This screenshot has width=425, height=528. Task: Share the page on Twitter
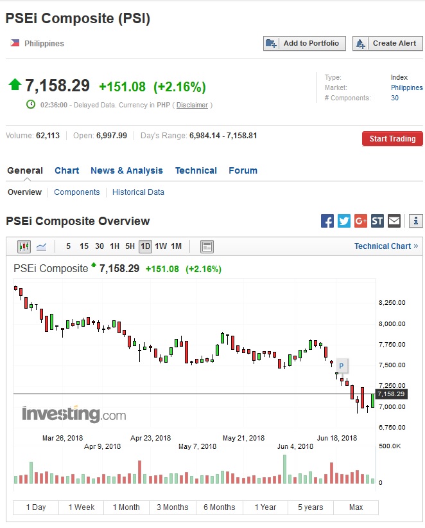pos(344,221)
